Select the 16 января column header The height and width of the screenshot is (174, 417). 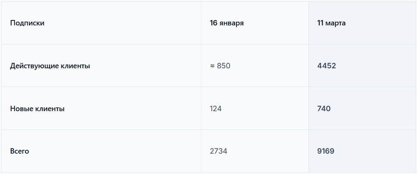226,23
